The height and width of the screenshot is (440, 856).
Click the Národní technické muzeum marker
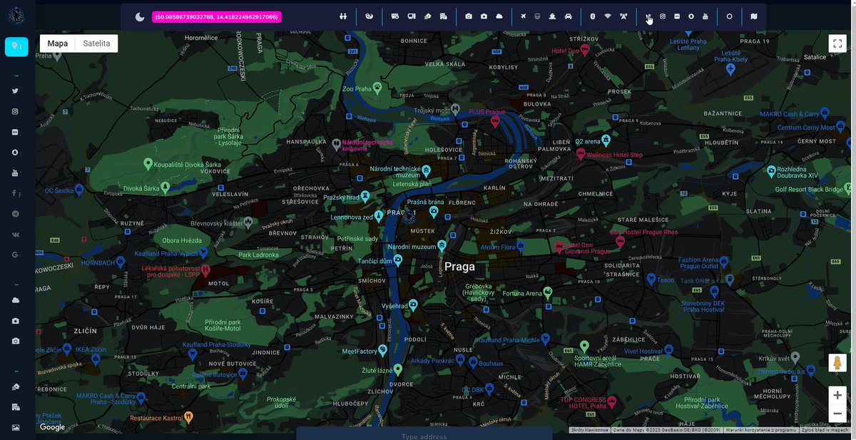tap(426, 171)
